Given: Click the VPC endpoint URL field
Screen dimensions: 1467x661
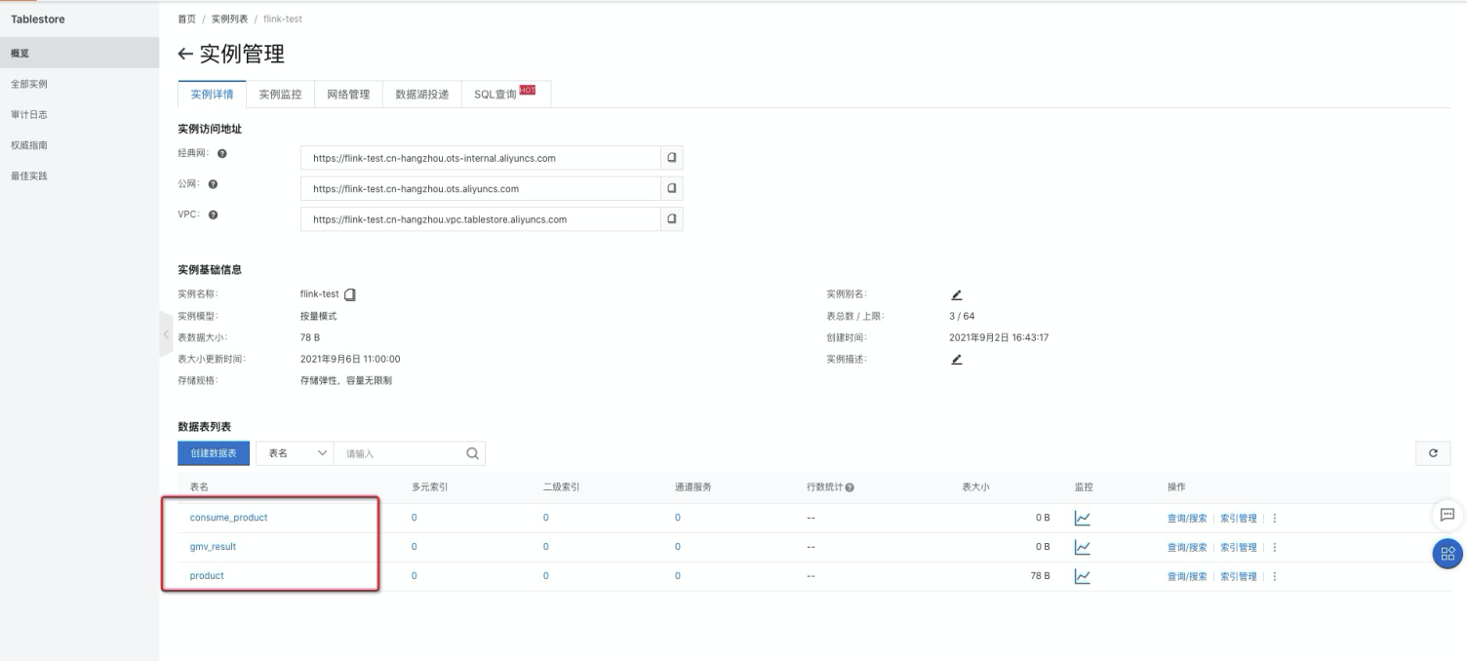Looking at the screenshot, I should 481,219.
